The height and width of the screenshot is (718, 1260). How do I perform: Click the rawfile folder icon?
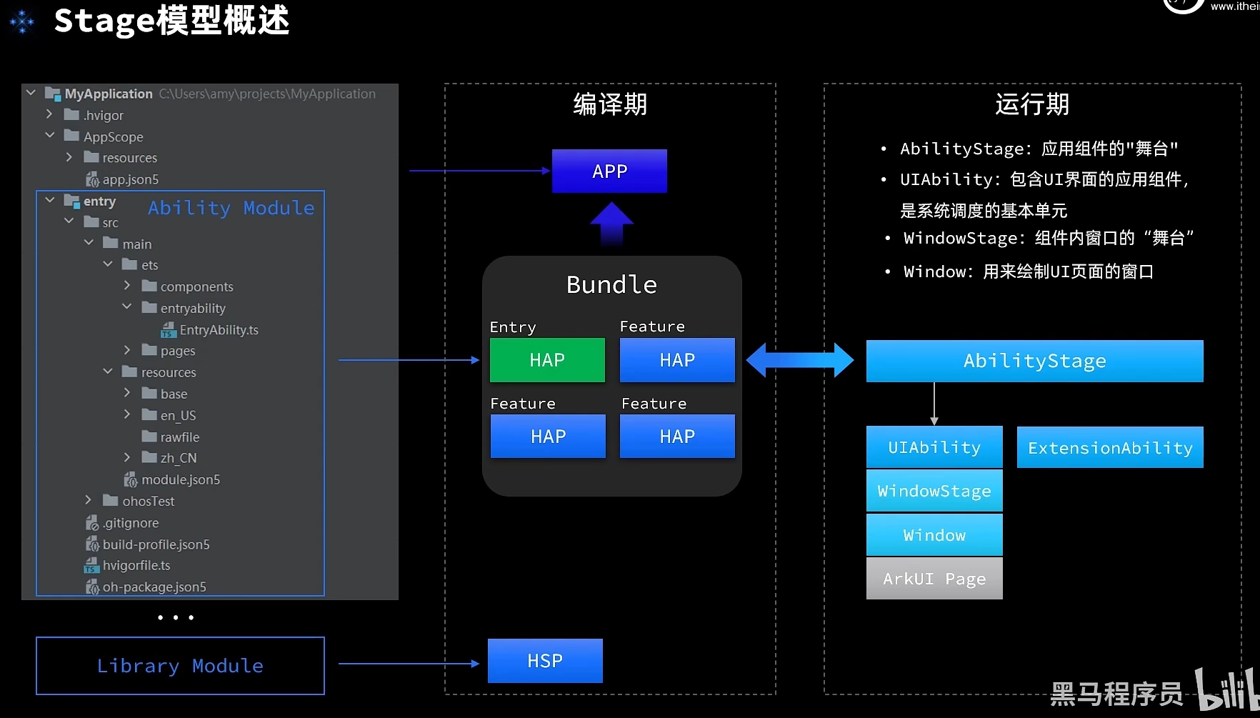pyautogui.click(x=149, y=437)
